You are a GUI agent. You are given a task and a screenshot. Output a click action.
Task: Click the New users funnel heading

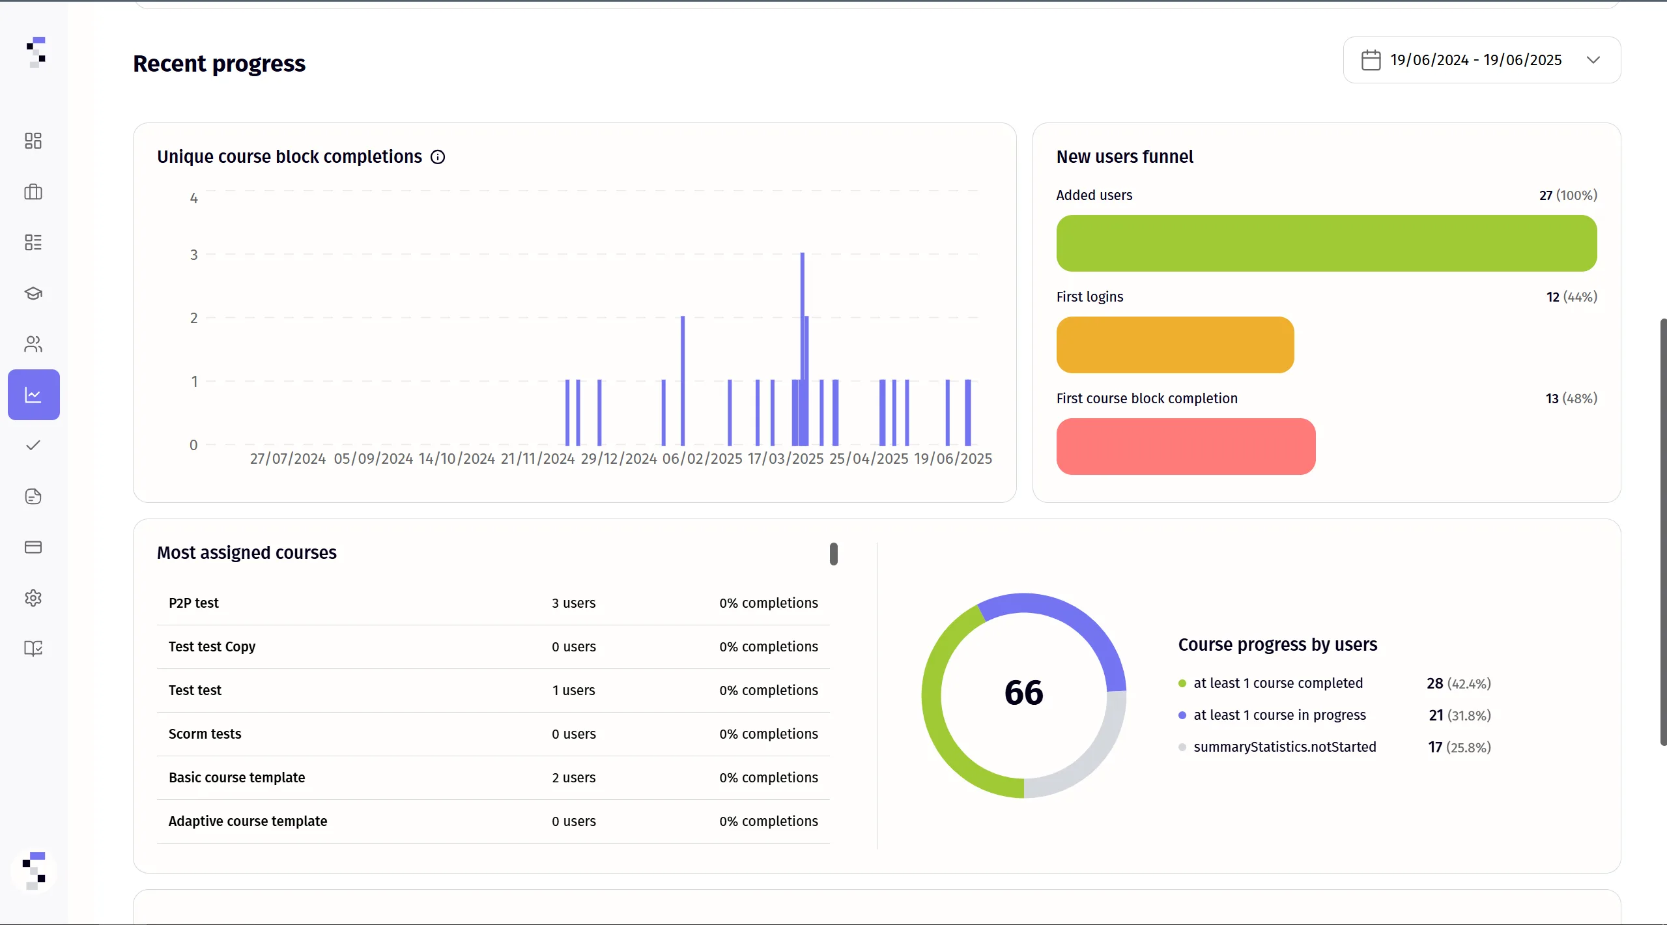click(1125, 157)
